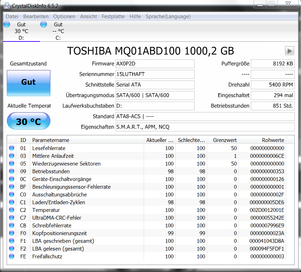Select the C: drive status orb

(x=44, y=24)
